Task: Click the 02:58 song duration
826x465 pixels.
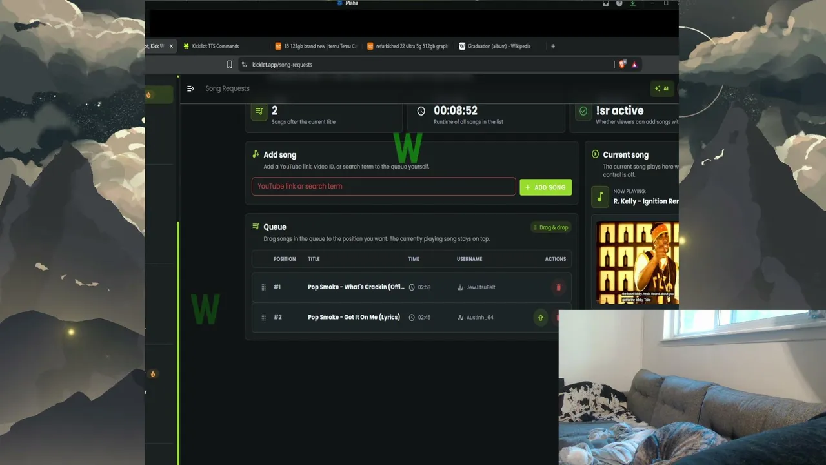Action: point(424,287)
